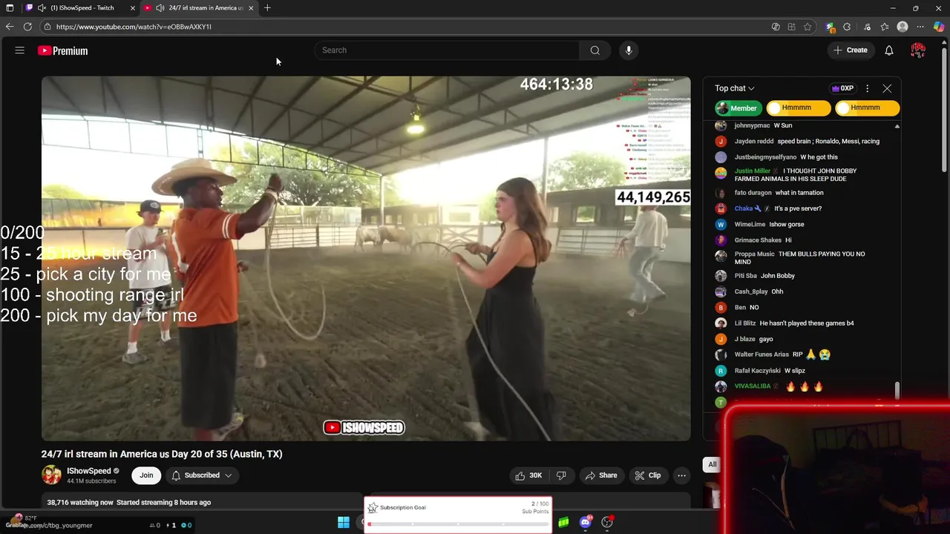Click page scrollbar up arrow

coord(945,43)
